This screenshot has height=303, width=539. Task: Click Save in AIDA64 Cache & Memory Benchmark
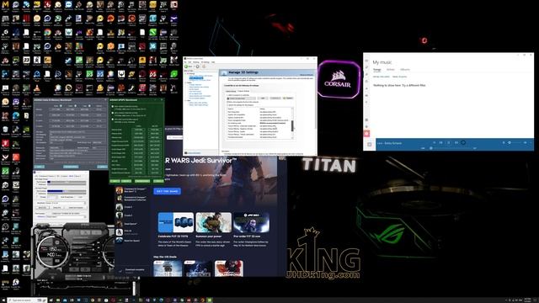click(x=40, y=167)
